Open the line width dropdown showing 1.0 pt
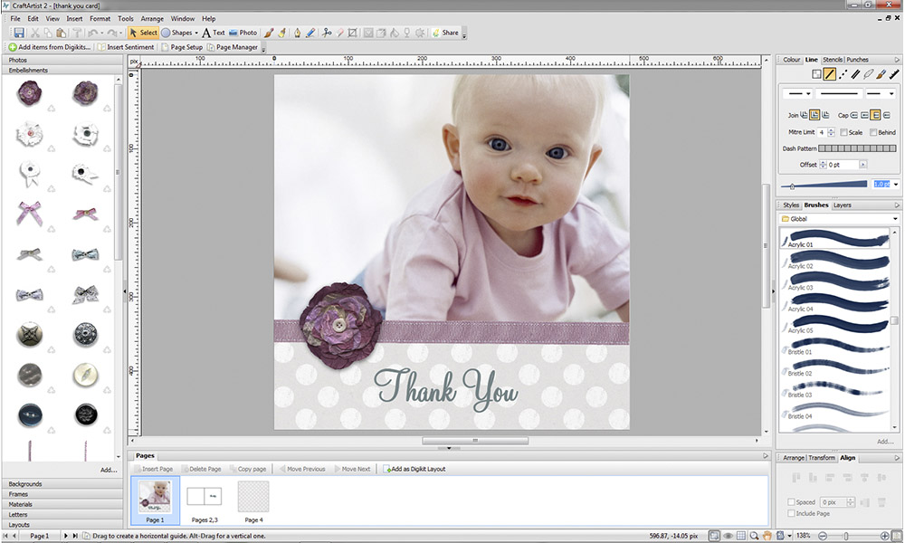 [895, 185]
